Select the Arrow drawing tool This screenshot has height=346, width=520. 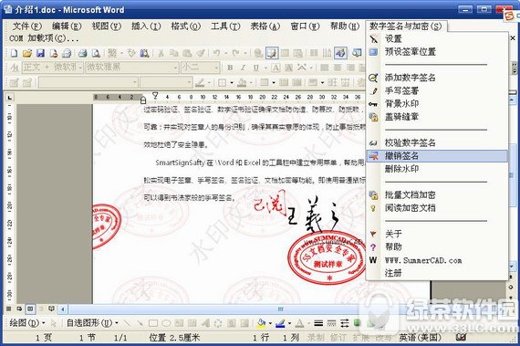(140, 323)
